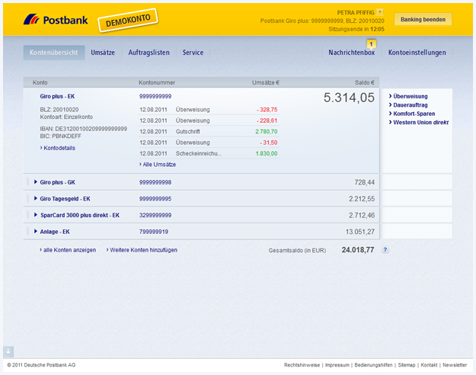Click the Nachrichtenbox message count badge

pyautogui.click(x=371, y=44)
